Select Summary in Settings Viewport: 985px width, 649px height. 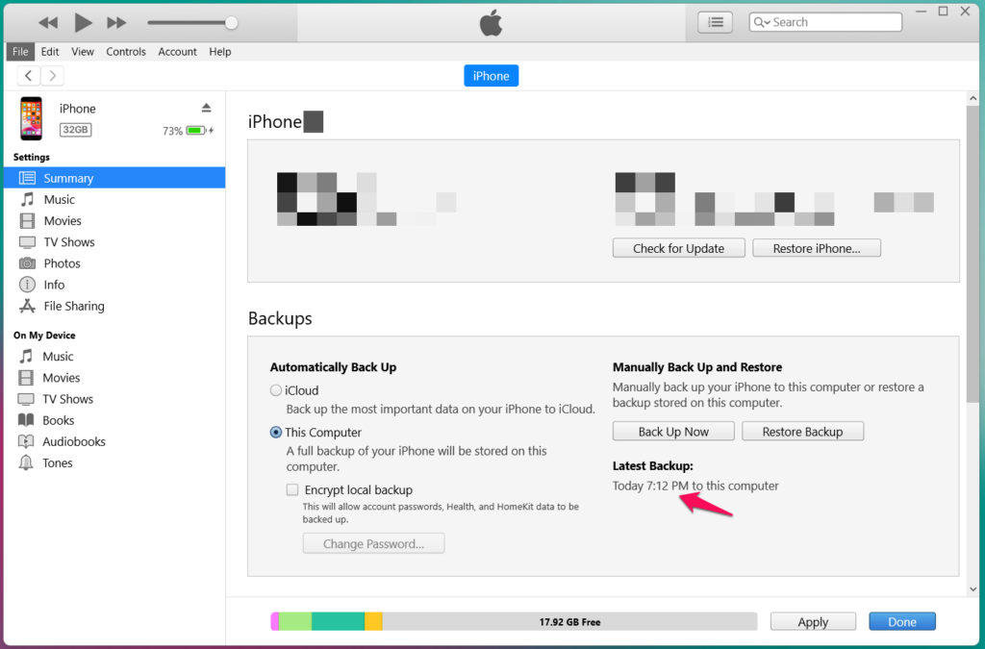[x=114, y=178]
